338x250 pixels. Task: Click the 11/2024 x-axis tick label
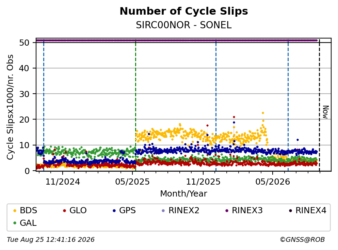tap(63, 182)
